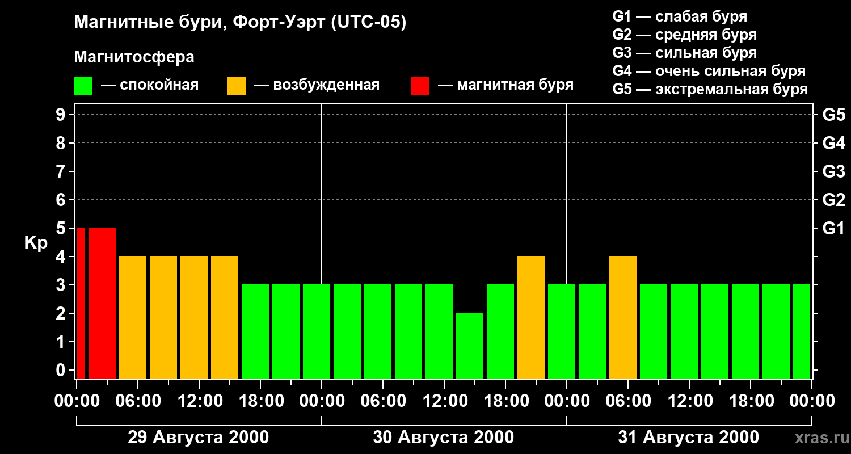Click the G3 label on the right axis
851x454 pixels.
(x=833, y=171)
